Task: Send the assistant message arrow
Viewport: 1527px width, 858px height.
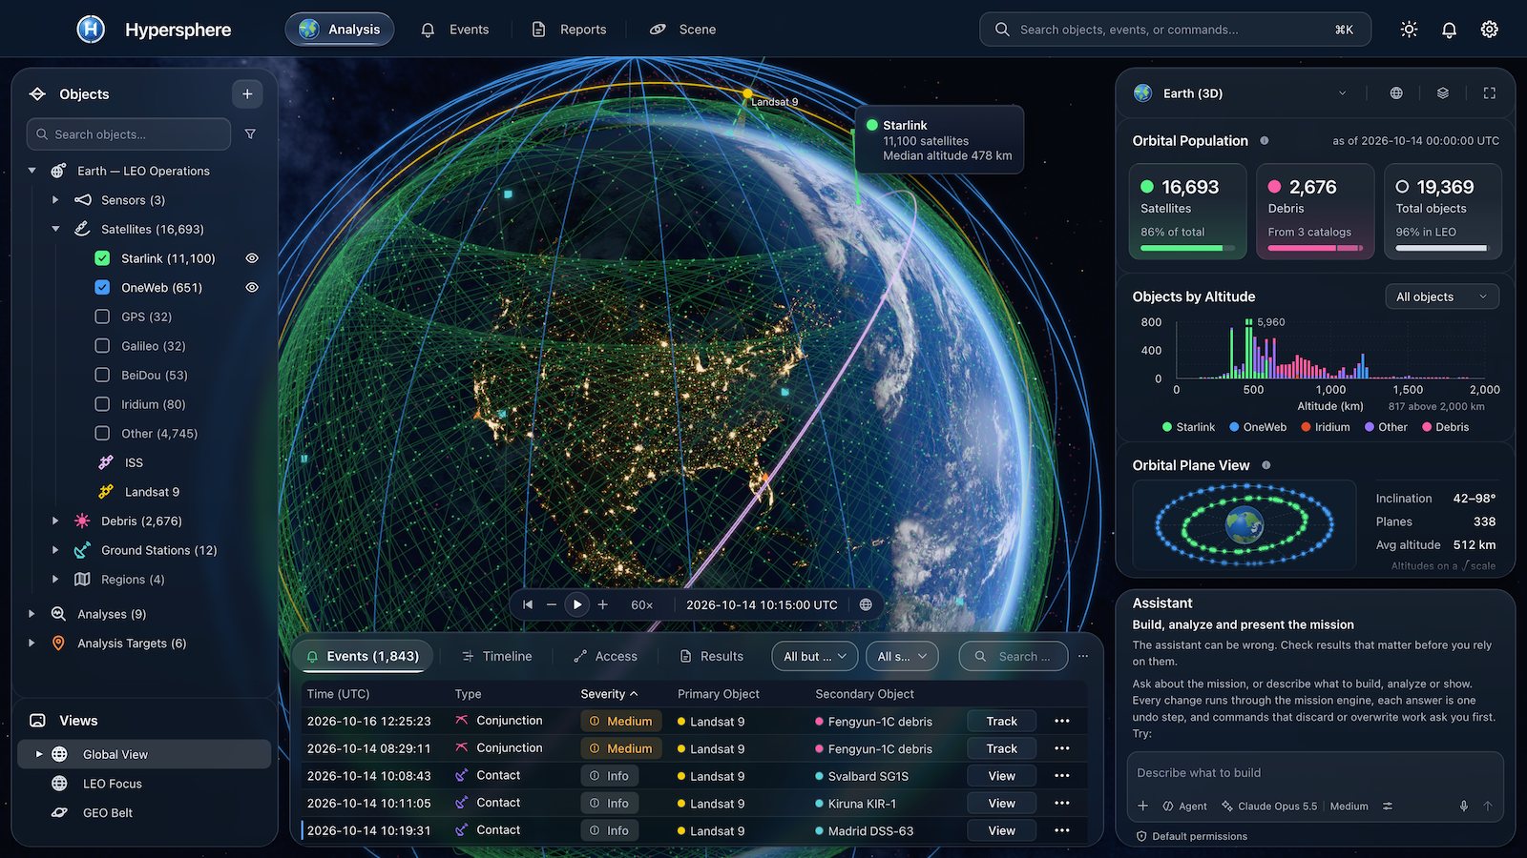Action: tap(1488, 806)
